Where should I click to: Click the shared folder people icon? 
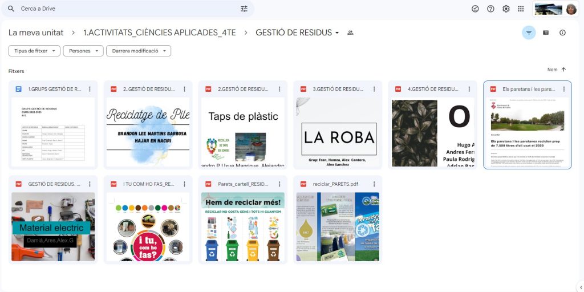350,33
